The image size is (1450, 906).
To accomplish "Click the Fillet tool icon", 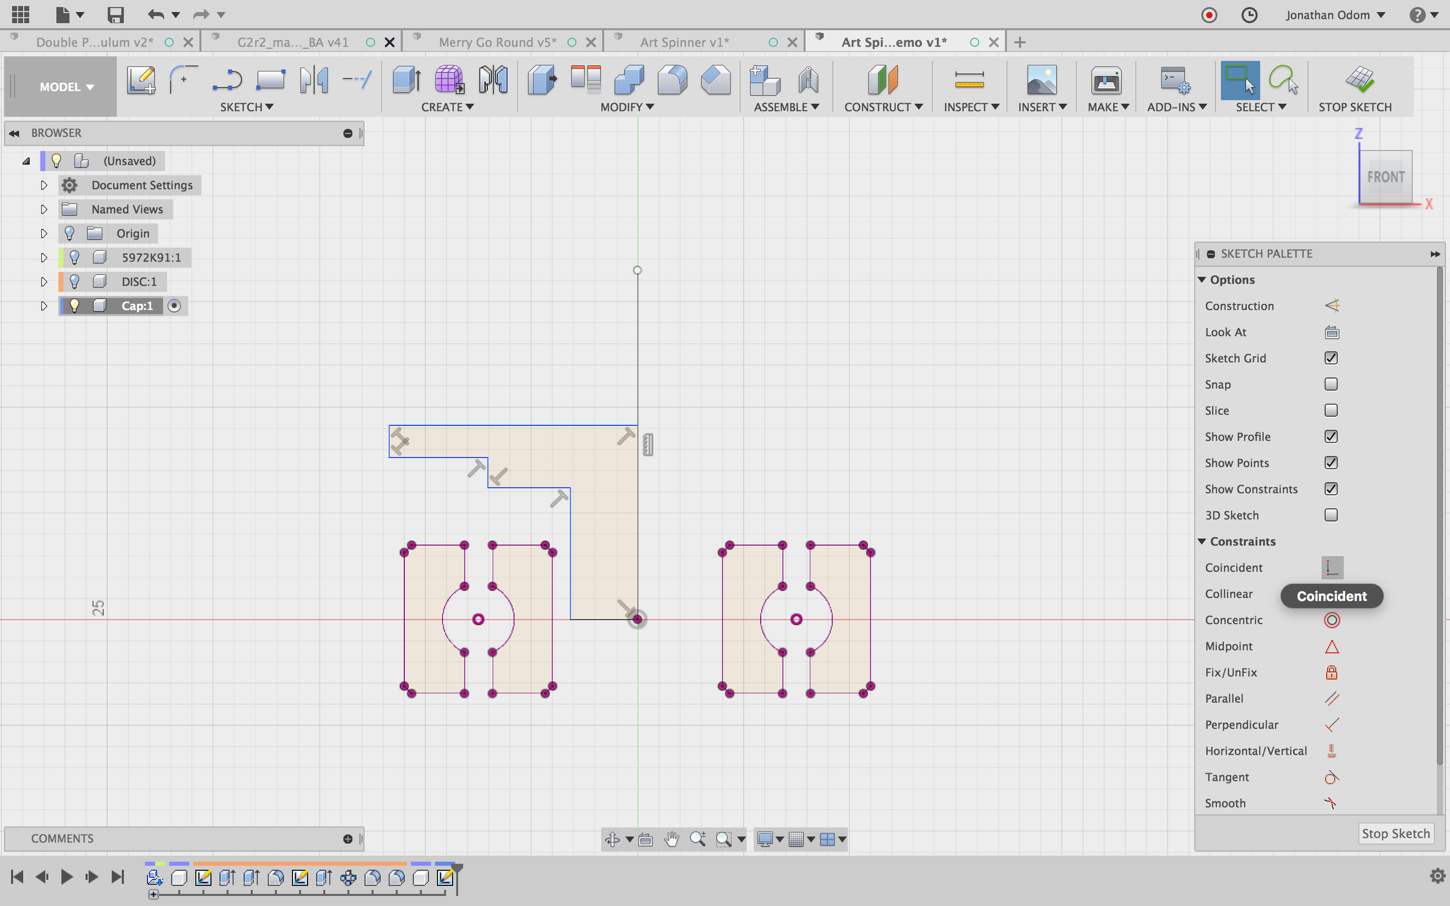I will click(672, 80).
